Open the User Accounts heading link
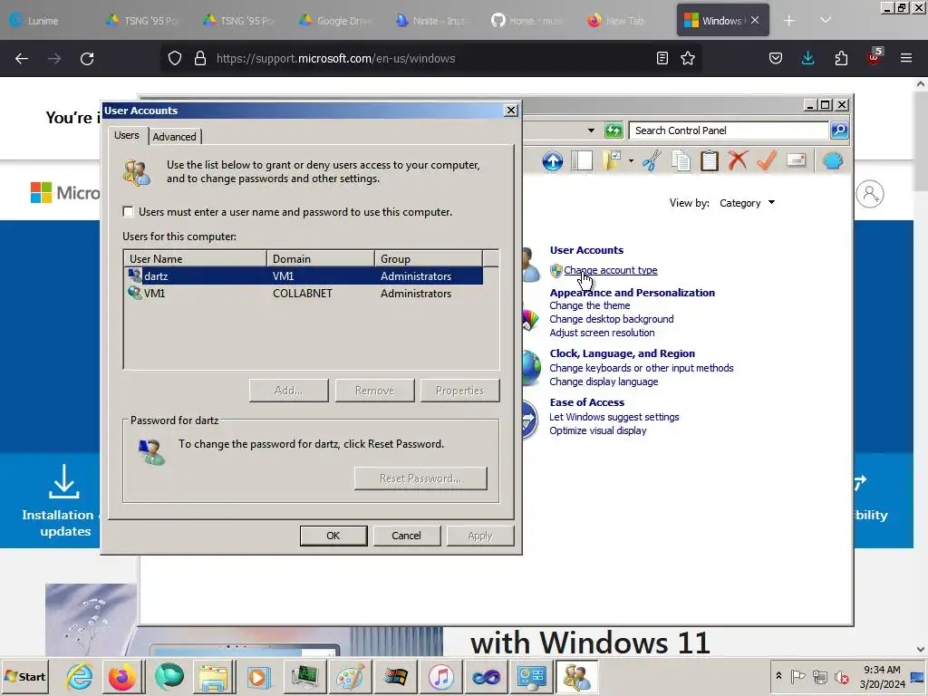This screenshot has width=928, height=696. coord(586,250)
